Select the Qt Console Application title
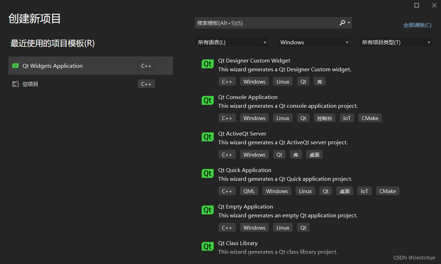 [248, 97]
